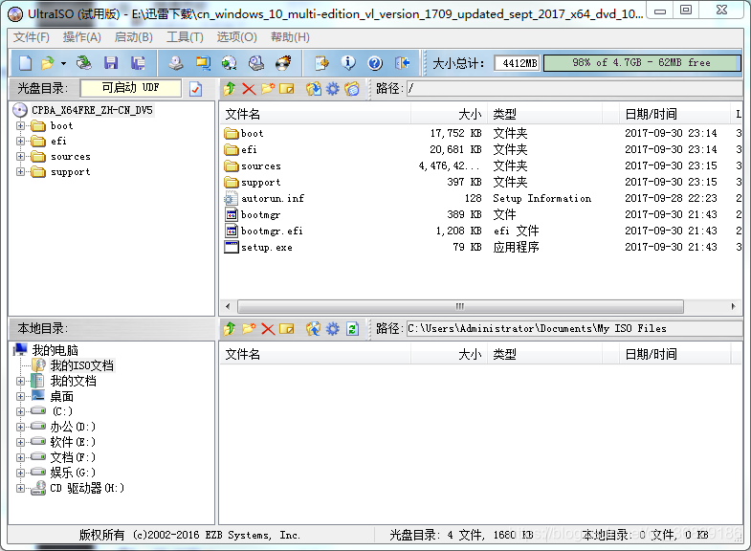
Task: Select 我的ISO文档 in local tree
Action: pyautogui.click(x=82, y=365)
